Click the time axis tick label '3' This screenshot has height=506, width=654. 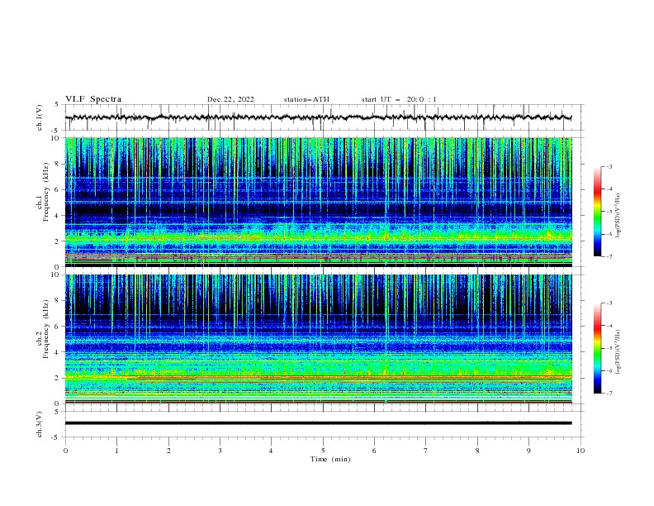(220, 451)
